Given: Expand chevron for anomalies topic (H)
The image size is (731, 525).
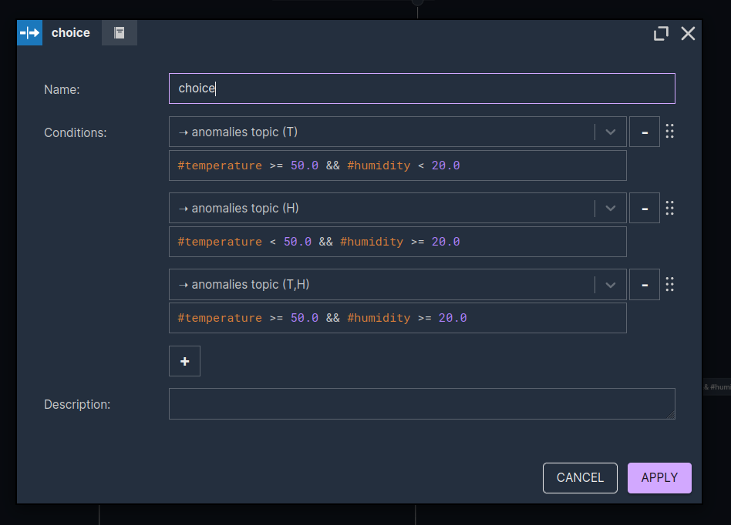Looking at the screenshot, I should [x=610, y=208].
